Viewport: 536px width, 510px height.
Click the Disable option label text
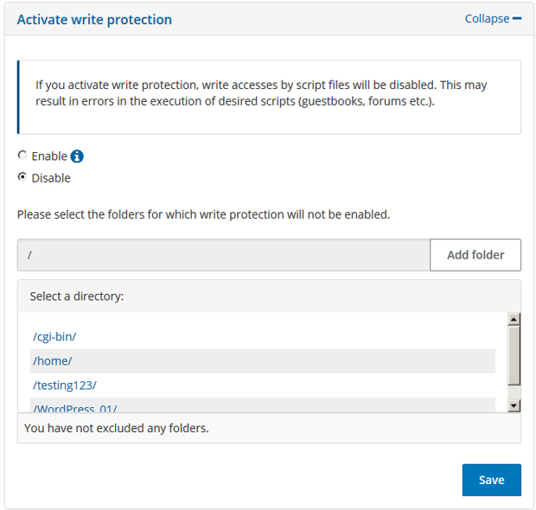point(51,178)
